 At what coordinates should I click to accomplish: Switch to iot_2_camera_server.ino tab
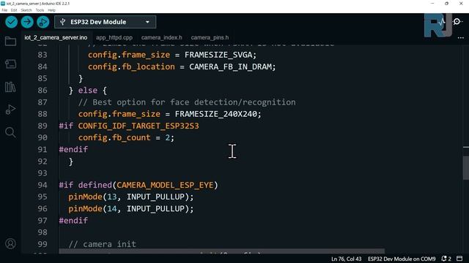click(56, 37)
